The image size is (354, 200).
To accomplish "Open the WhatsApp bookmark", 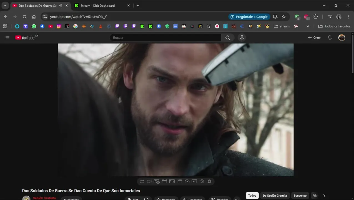I will 34,26.
